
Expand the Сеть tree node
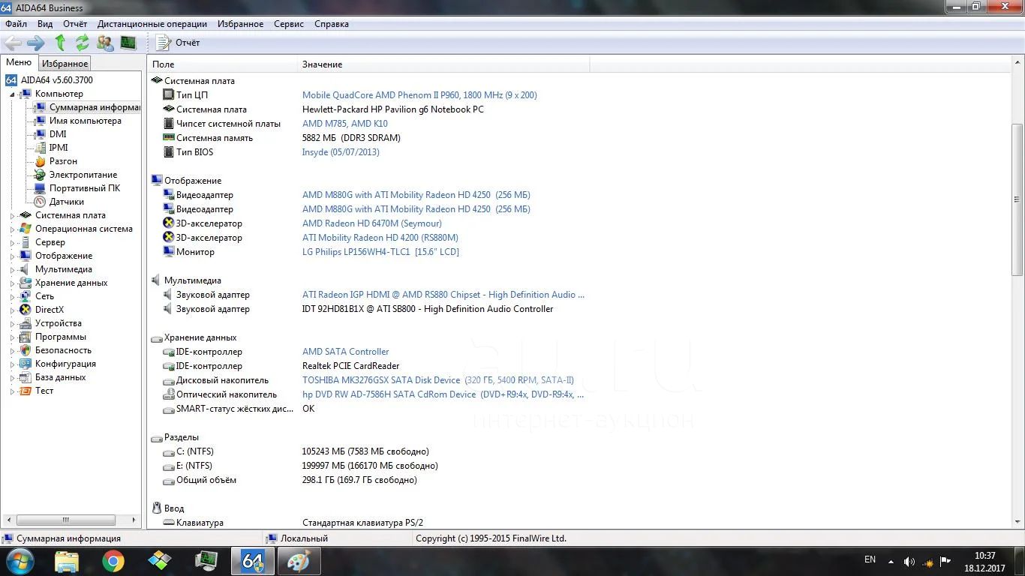click(x=13, y=297)
